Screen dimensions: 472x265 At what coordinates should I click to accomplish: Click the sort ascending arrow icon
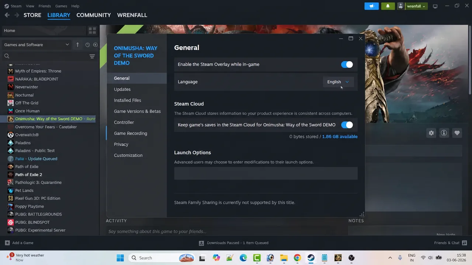pos(77,45)
